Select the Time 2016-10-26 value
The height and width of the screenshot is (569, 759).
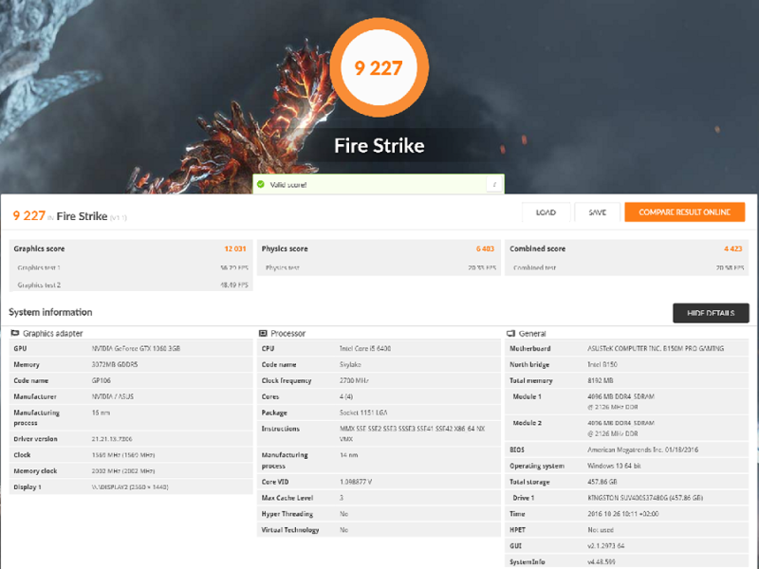623,514
